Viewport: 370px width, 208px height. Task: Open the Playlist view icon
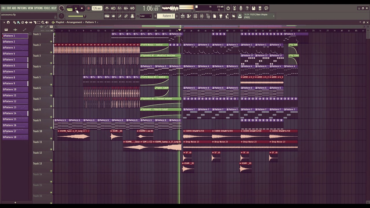pos(183,16)
